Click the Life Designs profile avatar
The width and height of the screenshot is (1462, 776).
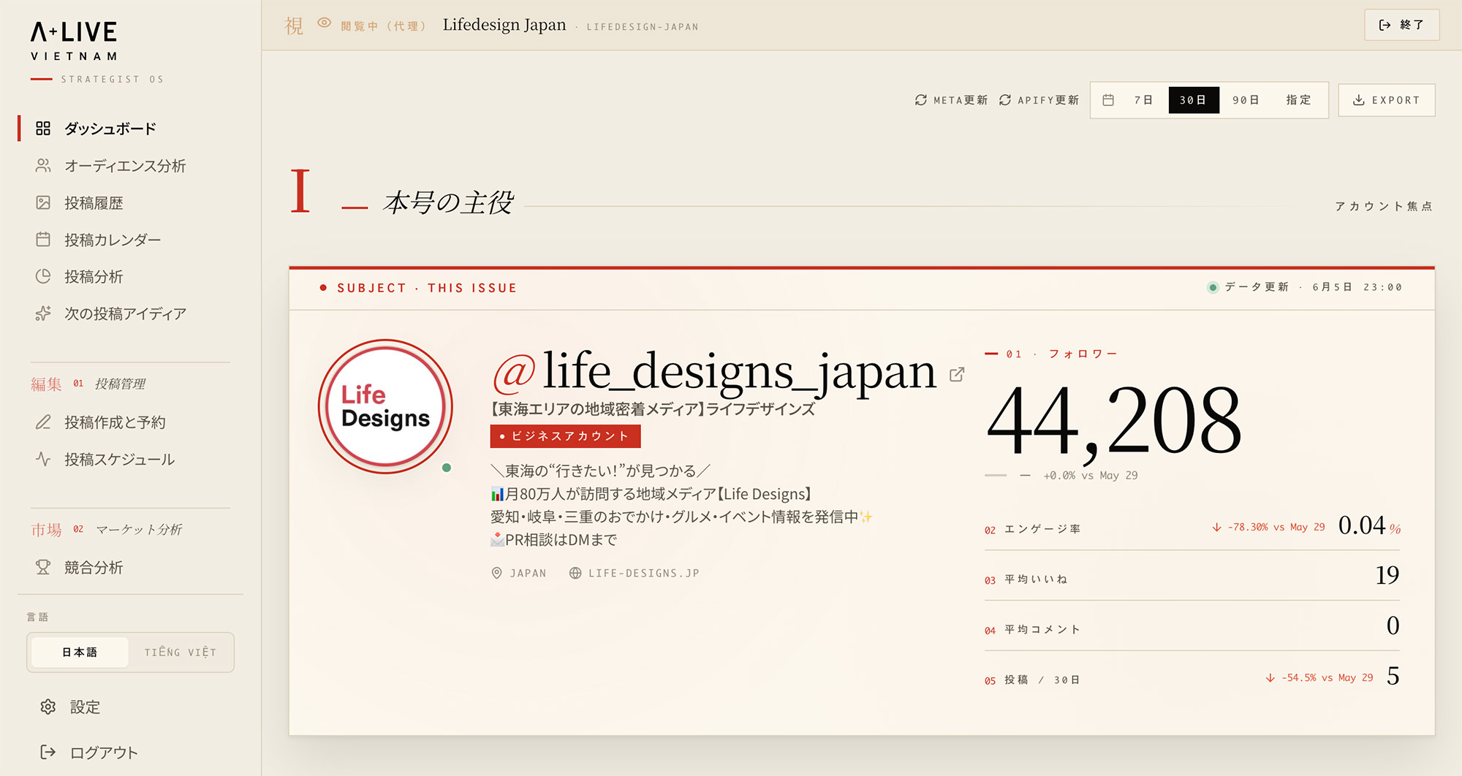coord(385,406)
